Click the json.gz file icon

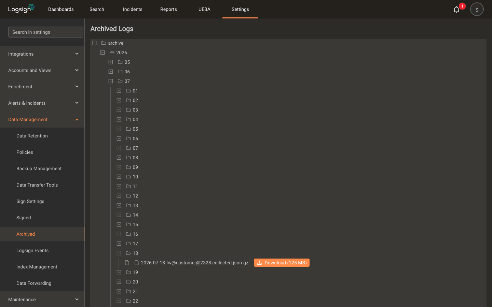[x=137, y=263]
